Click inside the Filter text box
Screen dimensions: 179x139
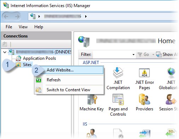[x=112, y=54]
